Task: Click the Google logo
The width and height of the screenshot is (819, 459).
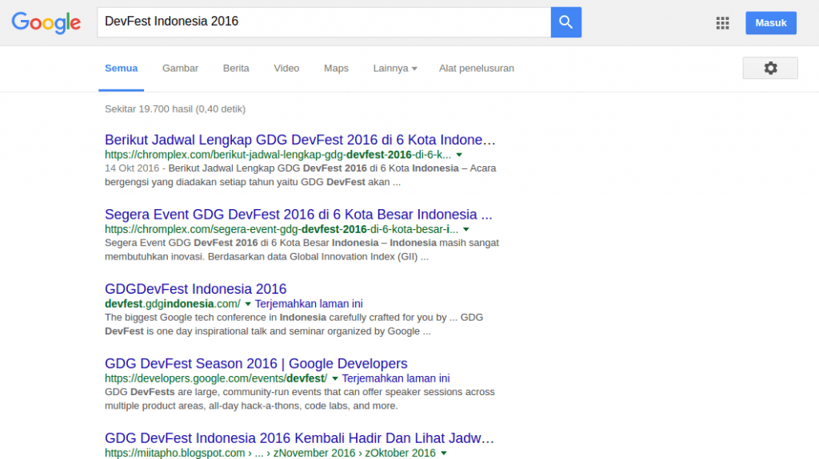Action: pyautogui.click(x=46, y=22)
